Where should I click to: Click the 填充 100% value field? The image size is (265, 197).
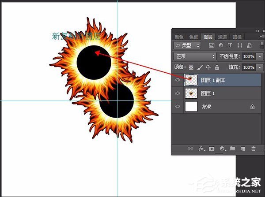pos(249,67)
